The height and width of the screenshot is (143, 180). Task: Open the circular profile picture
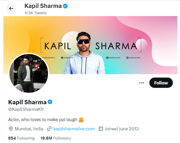(x=29, y=73)
